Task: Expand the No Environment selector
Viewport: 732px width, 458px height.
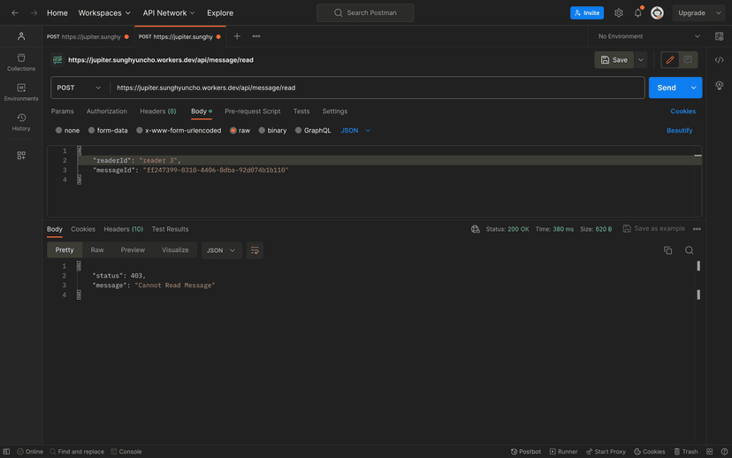Action: tap(649, 36)
